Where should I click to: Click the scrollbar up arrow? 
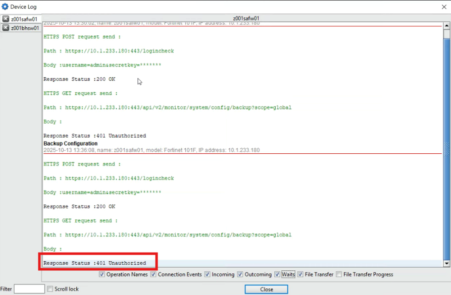[446, 26]
